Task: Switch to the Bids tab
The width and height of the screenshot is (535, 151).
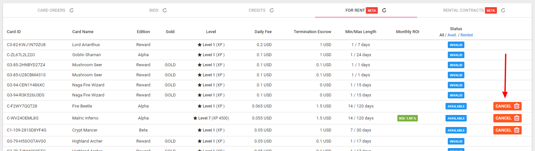Action: 154,10
